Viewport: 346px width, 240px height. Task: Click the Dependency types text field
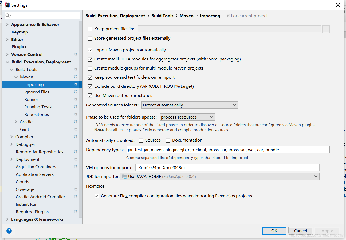[x=228, y=150]
